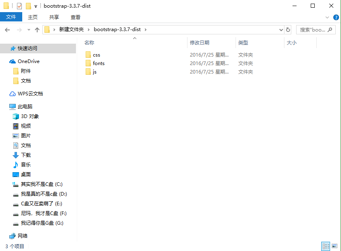Click the js folder icon
The image size is (341, 251).
88,72
